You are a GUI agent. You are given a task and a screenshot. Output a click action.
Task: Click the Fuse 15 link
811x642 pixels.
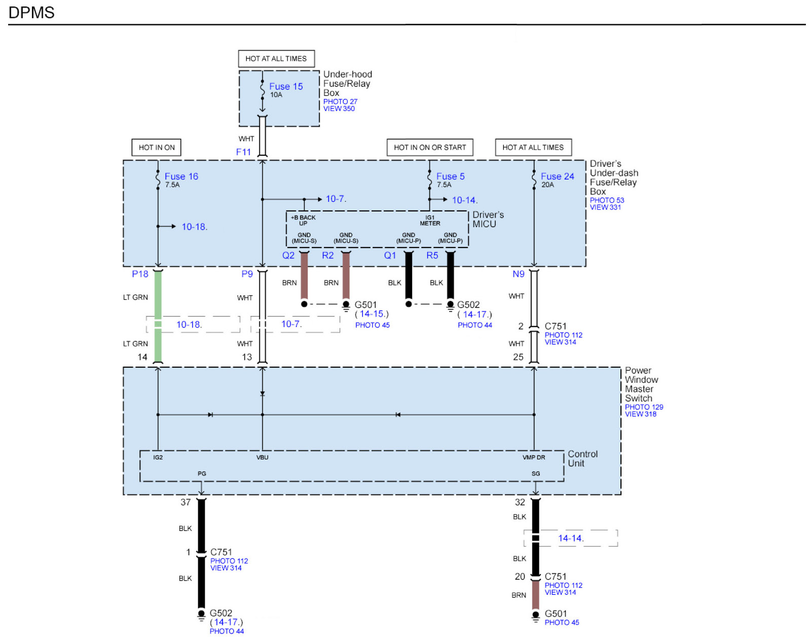click(286, 87)
